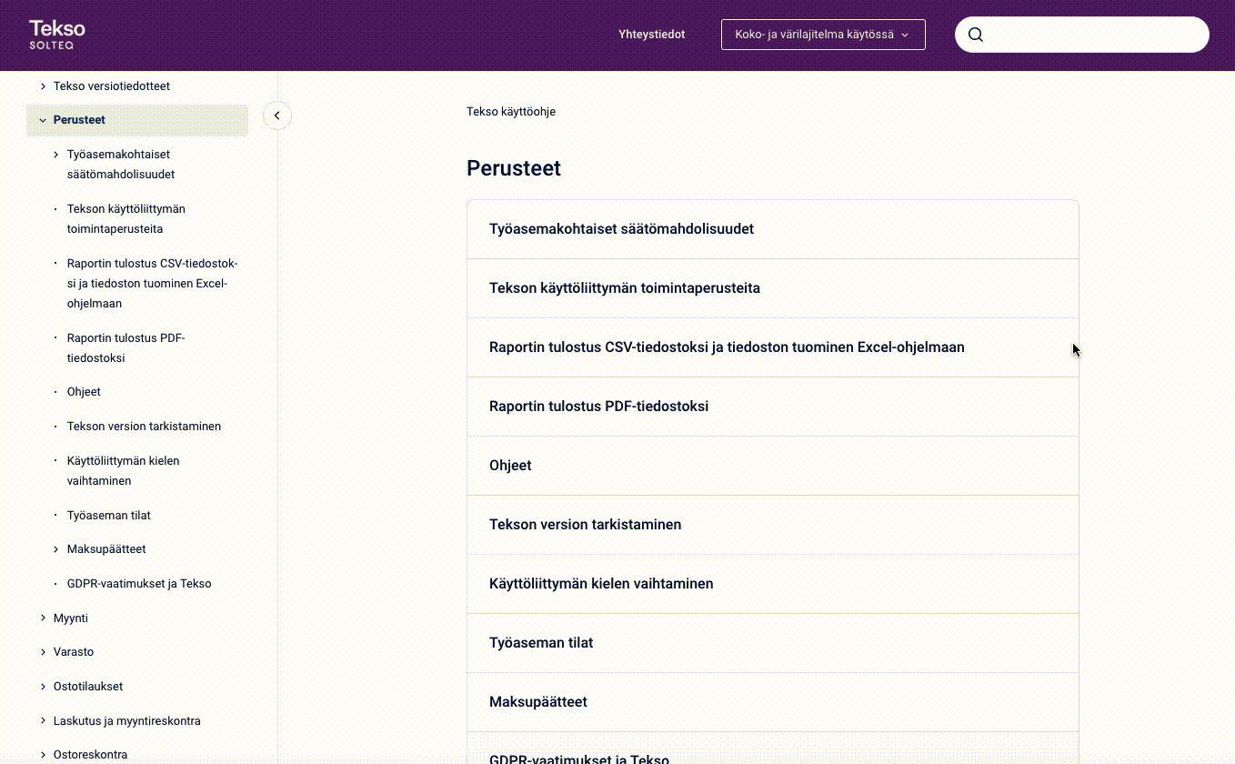The image size is (1235, 764).
Task: Expand the Myynti section chevron
Action: pos(43,618)
